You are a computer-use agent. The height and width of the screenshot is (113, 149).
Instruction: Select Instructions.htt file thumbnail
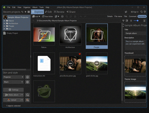tap(44, 63)
